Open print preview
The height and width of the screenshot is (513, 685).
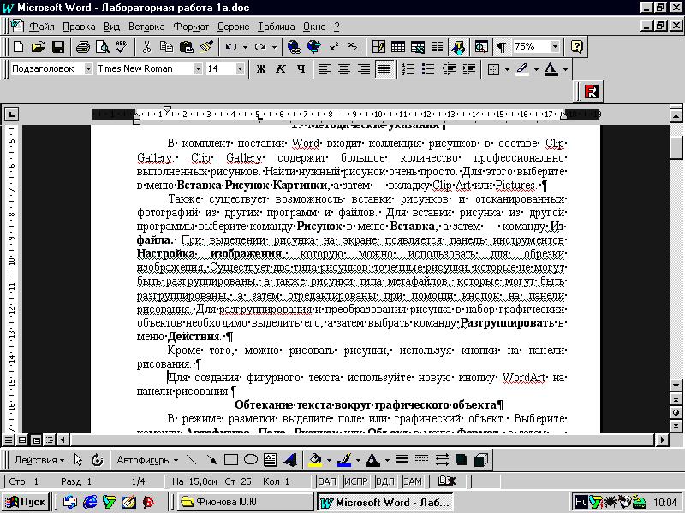click(x=102, y=47)
